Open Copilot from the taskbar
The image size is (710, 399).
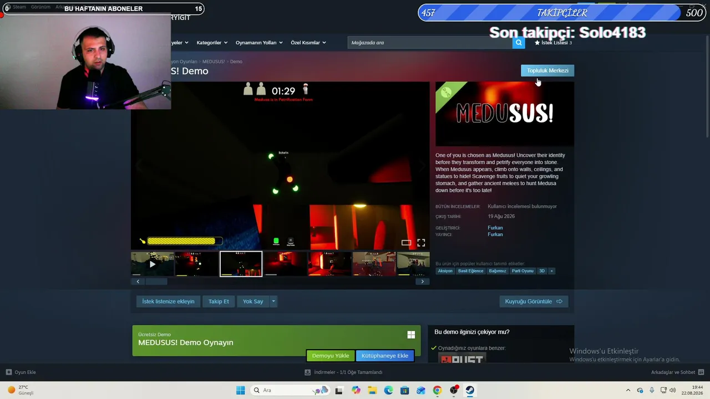coord(356,390)
